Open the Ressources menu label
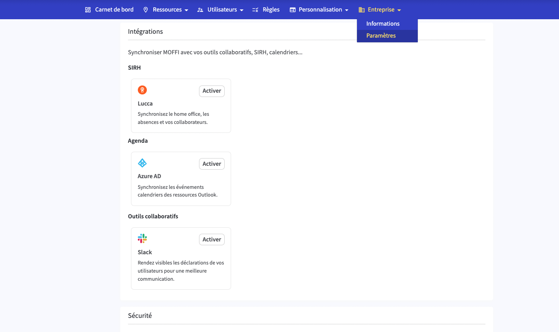This screenshot has height=332, width=559. pyautogui.click(x=167, y=9)
